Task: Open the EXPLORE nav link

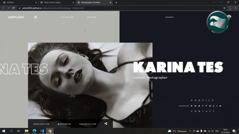Action: tap(92, 17)
